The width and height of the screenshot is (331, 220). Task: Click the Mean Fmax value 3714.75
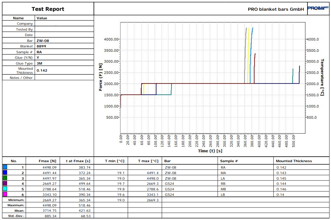pos(50,211)
